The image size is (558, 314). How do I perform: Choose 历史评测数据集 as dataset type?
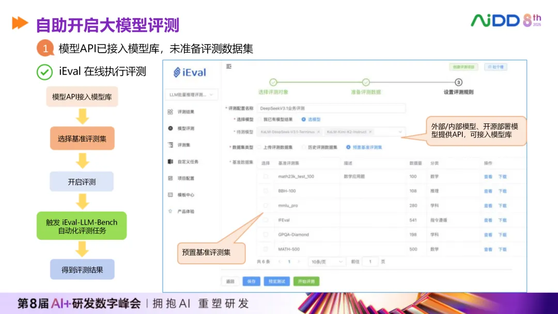[x=320, y=147]
